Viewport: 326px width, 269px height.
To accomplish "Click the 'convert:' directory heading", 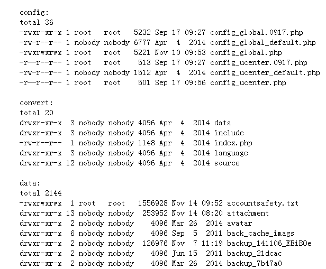I will pyautogui.click(x=36, y=103).
